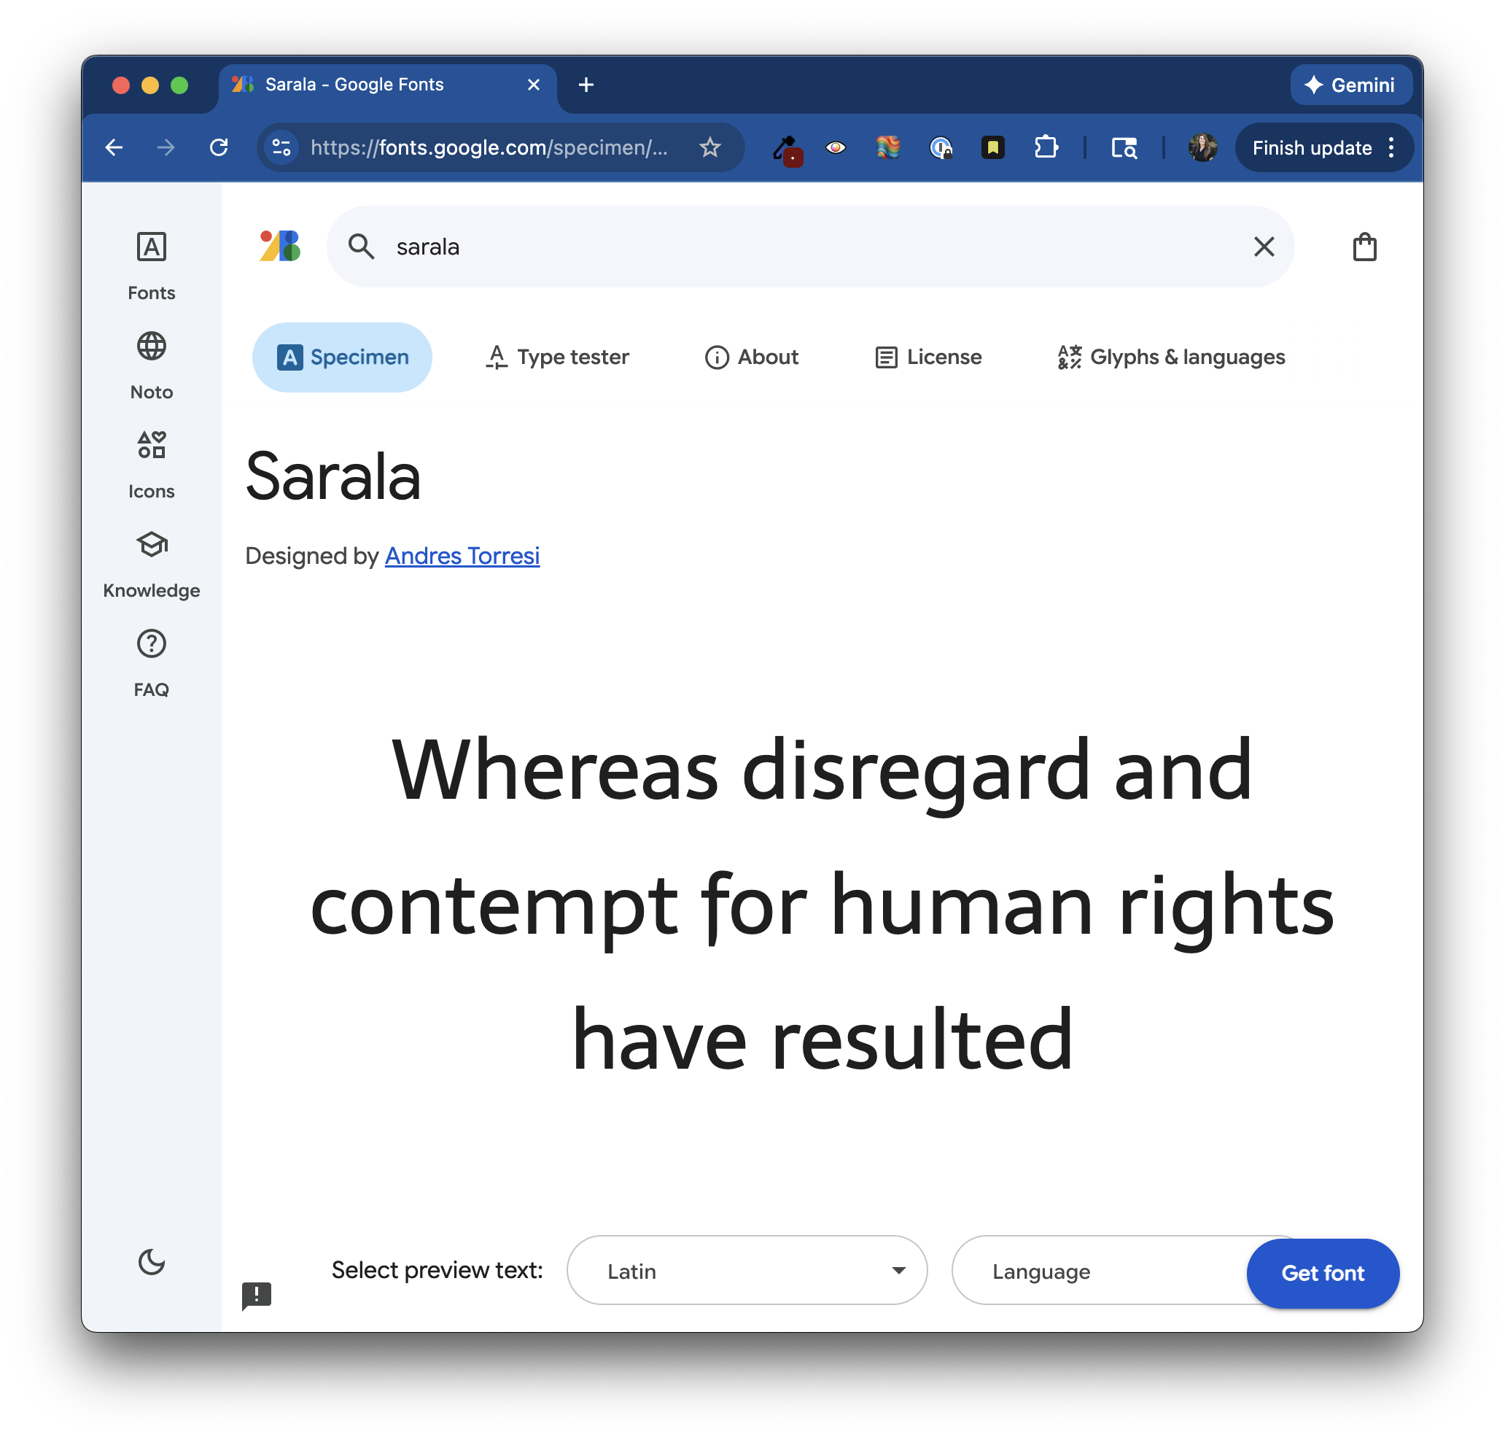Click the search box containing sarala
This screenshot has height=1440, width=1505.
point(767,247)
